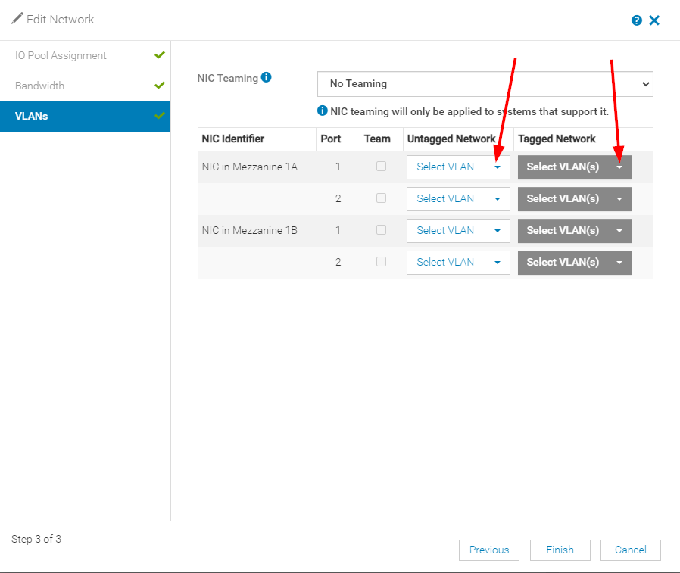Click the info icon beside the teaming support message
680x573 pixels.
(x=320, y=111)
